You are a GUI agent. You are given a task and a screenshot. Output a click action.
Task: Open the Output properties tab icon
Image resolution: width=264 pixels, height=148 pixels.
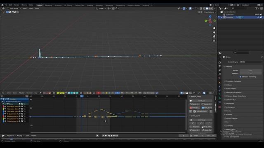[x=219, y=67]
